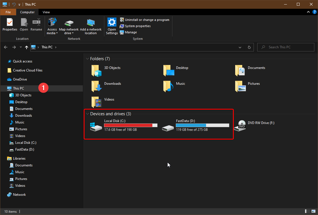Click the red Local Disk (C:) usage bar

click(131, 125)
